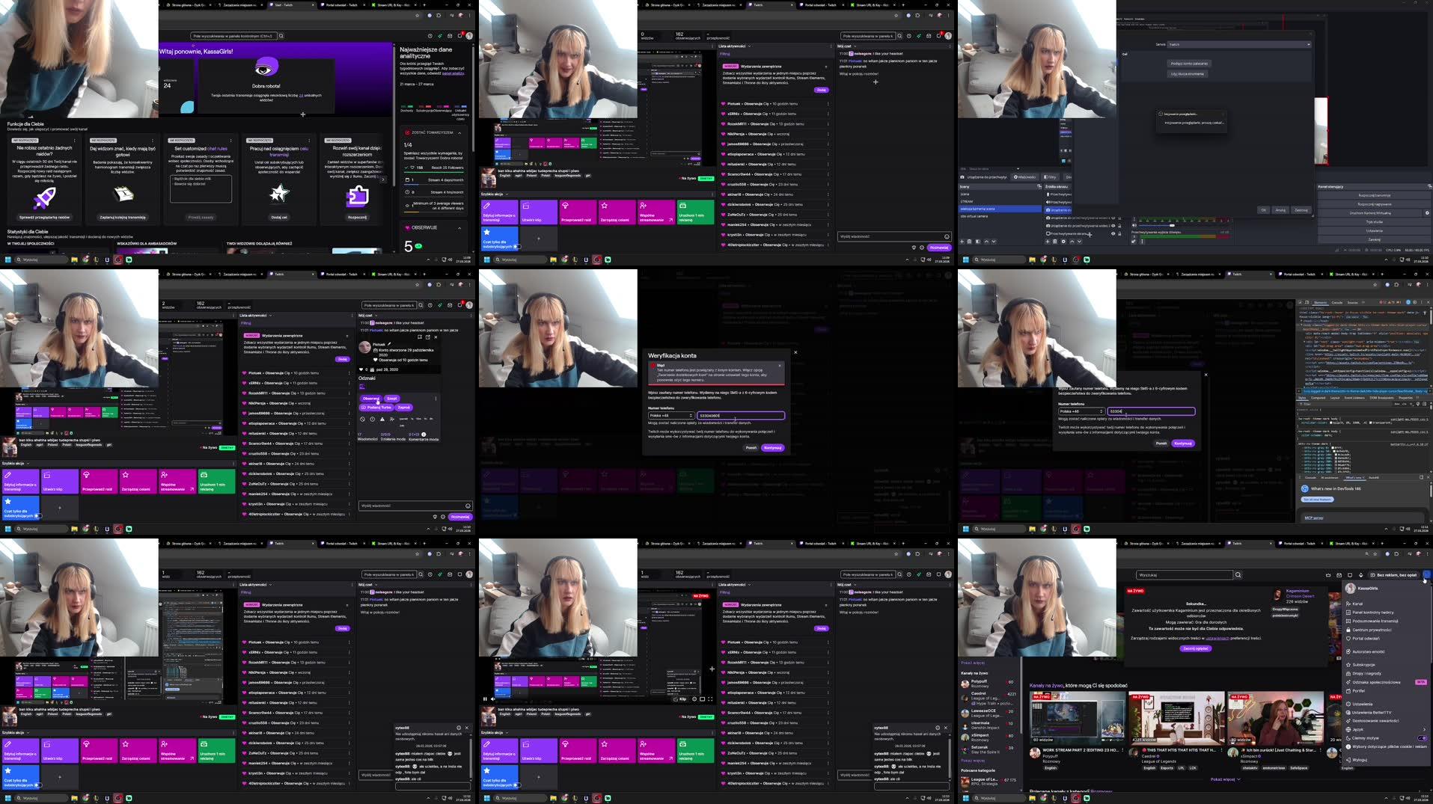The width and height of the screenshot is (1433, 804).
Task: Delete source using OBS Źródła obrazu trash icon
Action: click(x=1055, y=242)
